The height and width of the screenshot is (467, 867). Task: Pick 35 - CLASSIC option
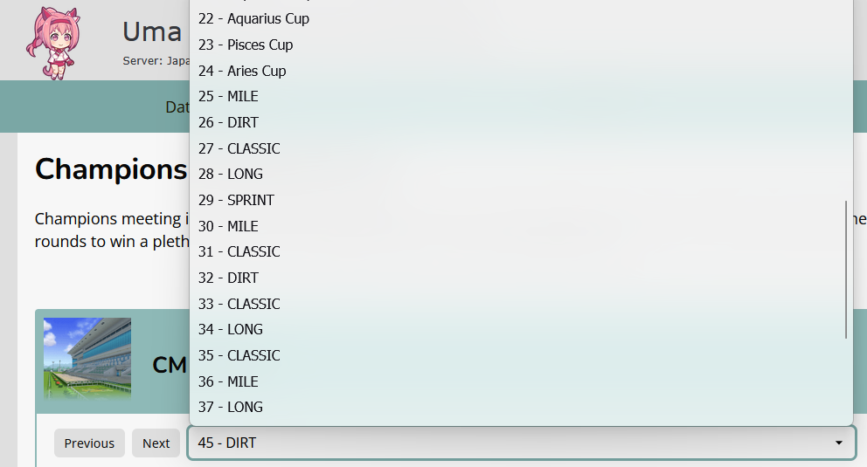[x=521, y=355]
